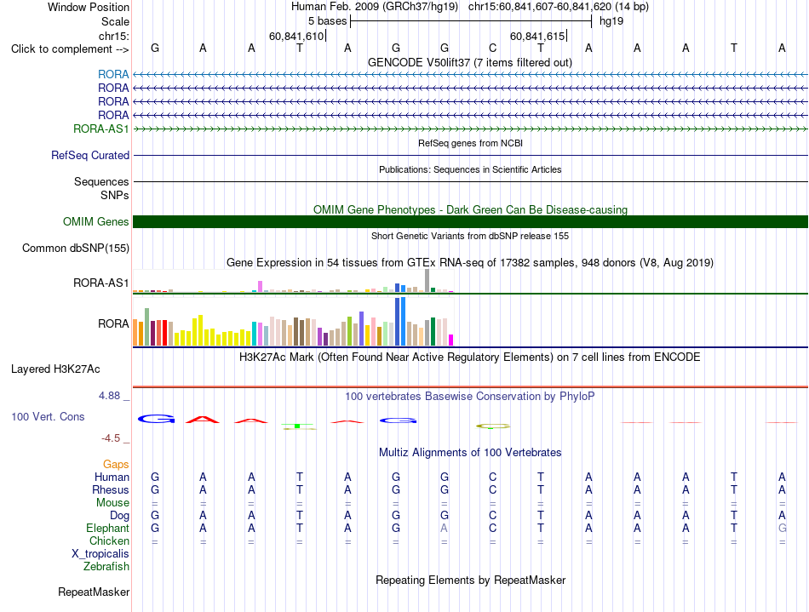
Task: Open the first light-blue RORA transcript label
Action: pos(113,74)
